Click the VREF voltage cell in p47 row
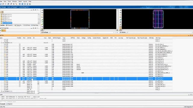Screen dimensions: 193x108 click(x=83, y=73)
